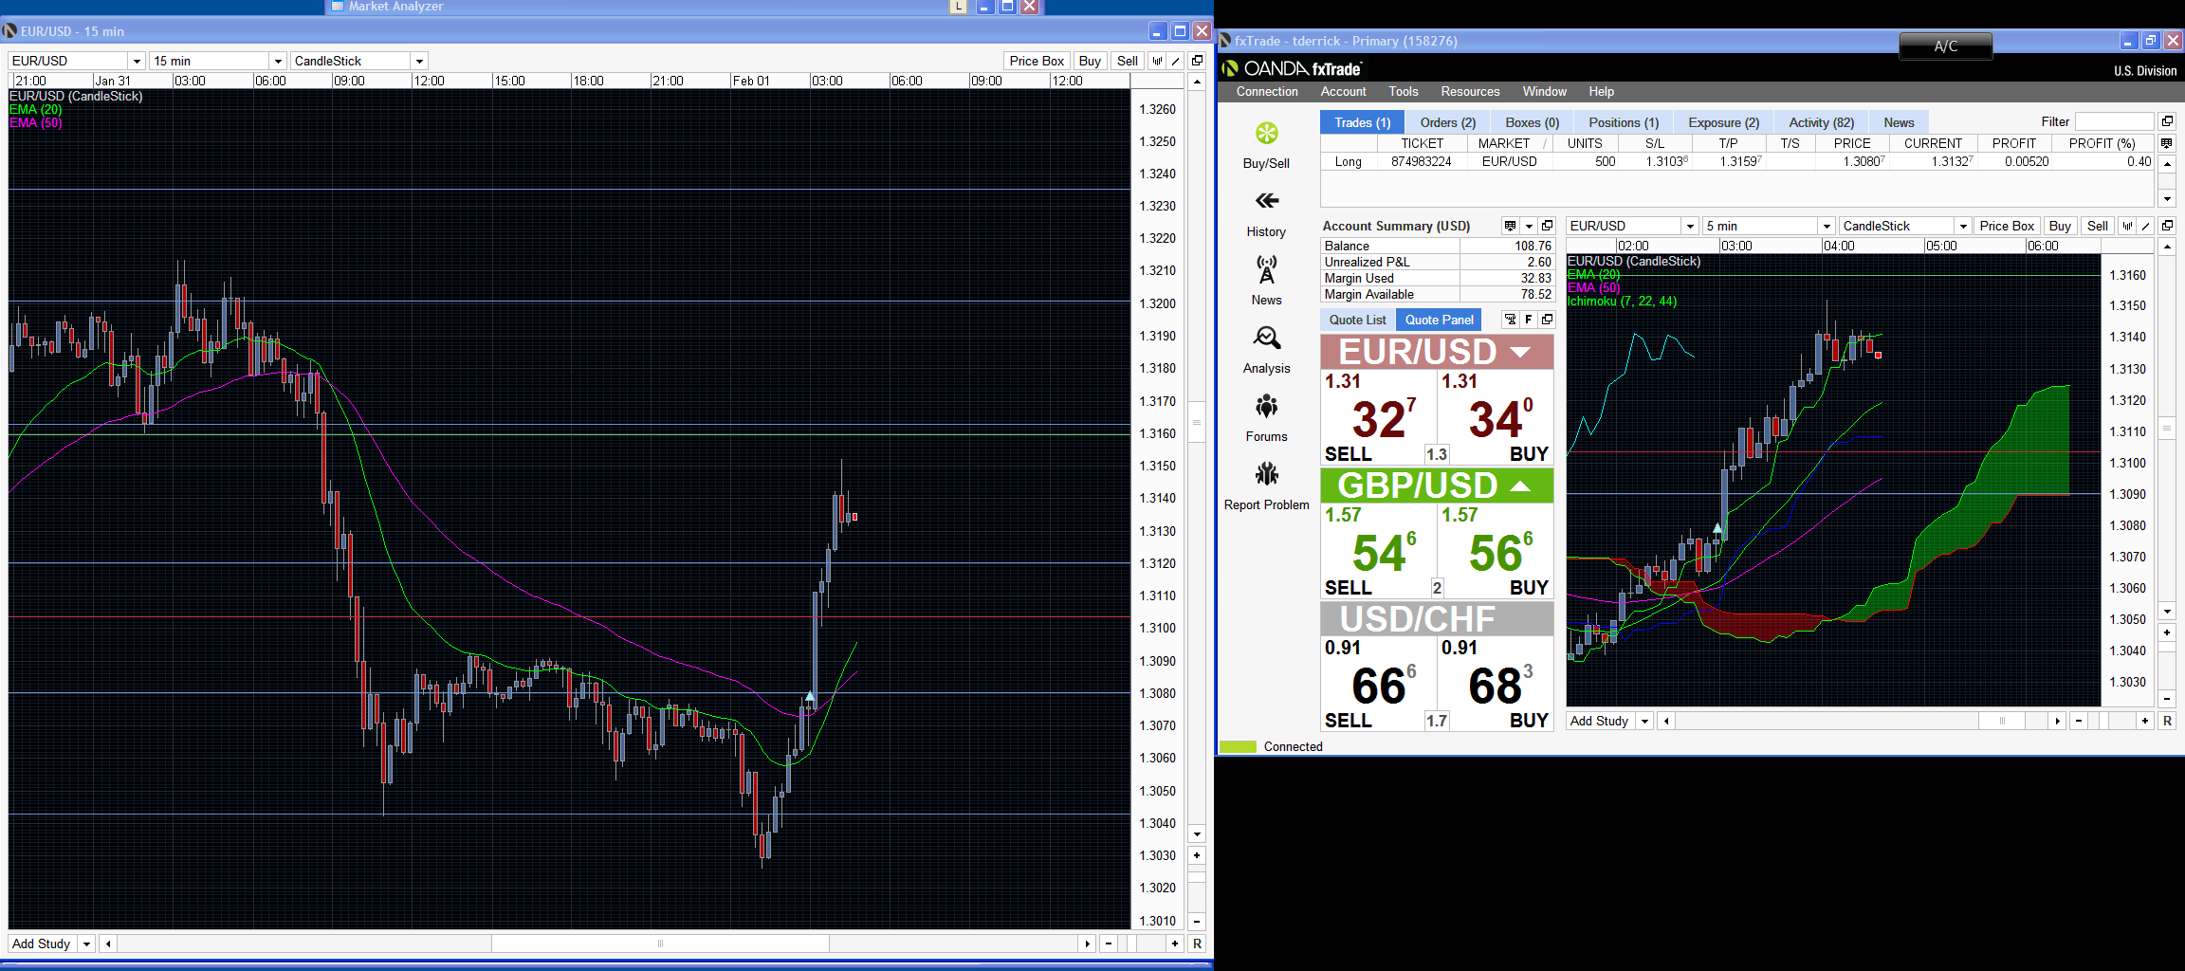Image resolution: width=2185 pixels, height=971 pixels.
Task: Reset the 5 min chart with R button
Action: [2167, 721]
